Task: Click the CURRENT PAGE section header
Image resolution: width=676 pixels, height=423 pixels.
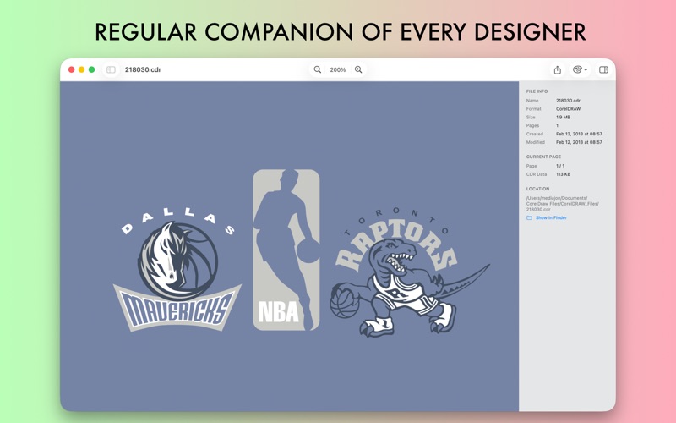Action: (x=543, y=157)
